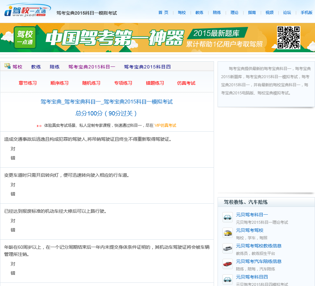Answer 错 for 交通事故后逃逸 question
The image size is (315, 286).
click(13, 158)
